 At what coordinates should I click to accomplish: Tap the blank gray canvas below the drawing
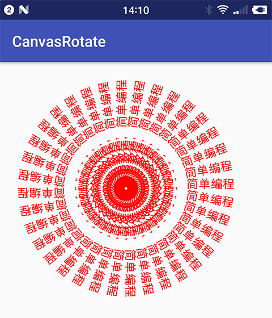pos(136,307)
